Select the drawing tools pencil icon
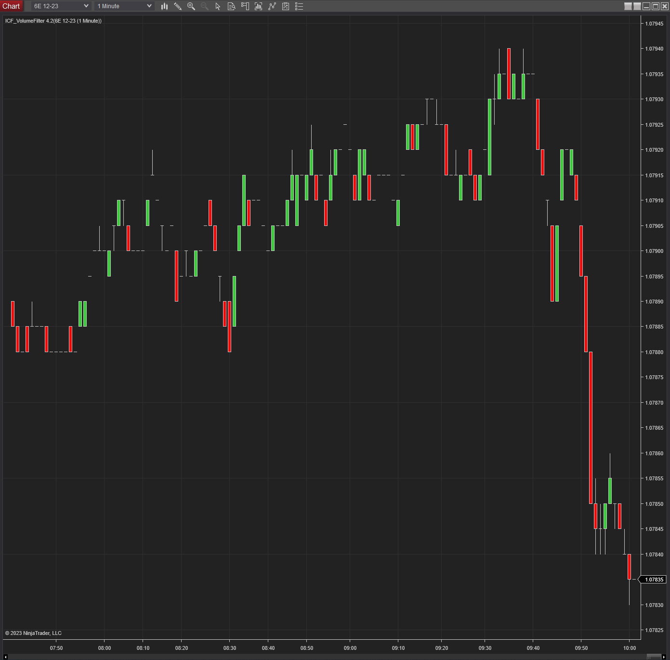Image resolution: width=670 pixels, height=660 pixels. tap(178, 6)
